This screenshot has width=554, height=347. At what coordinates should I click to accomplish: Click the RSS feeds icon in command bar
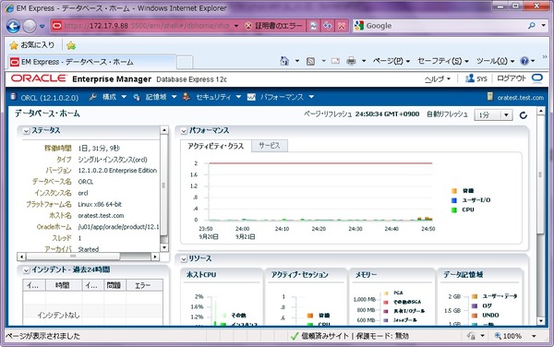tap(310, 62)
